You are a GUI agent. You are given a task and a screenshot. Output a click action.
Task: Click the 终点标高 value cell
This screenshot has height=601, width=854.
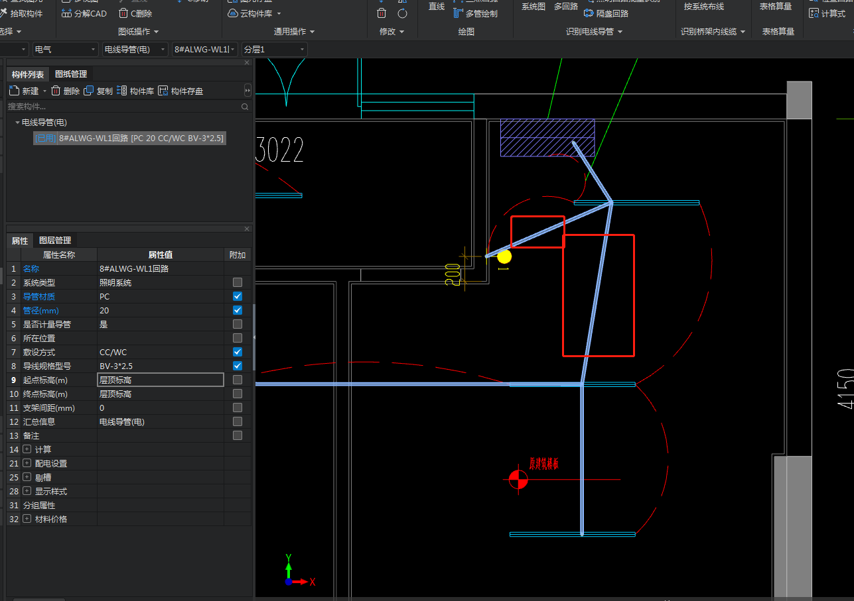click(x=161, y=394)
